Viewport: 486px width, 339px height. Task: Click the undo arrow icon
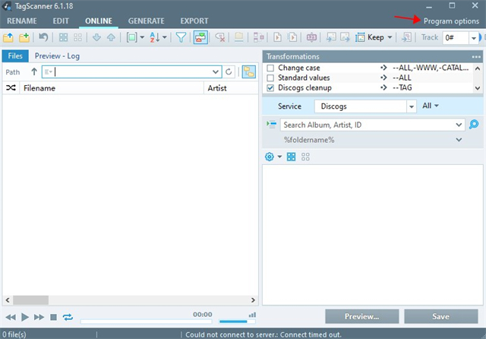point(44,36)
